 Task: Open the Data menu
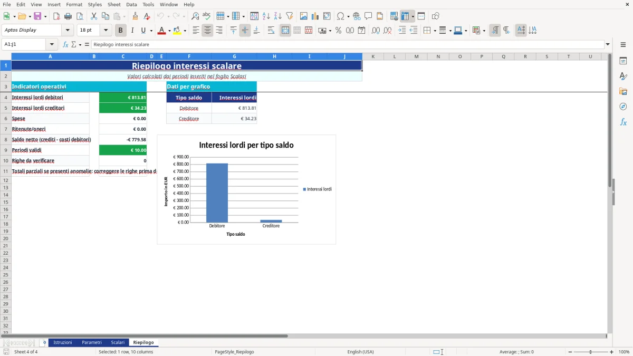[131, 4]
